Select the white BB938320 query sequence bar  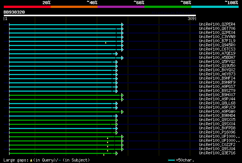click(x=100, y=15)
